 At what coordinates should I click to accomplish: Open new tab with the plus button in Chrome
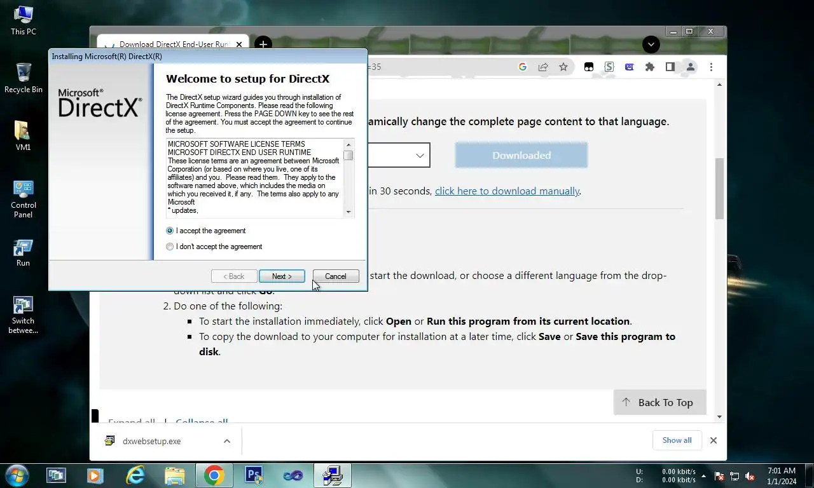pyautogui.click(x=263, y=44)
